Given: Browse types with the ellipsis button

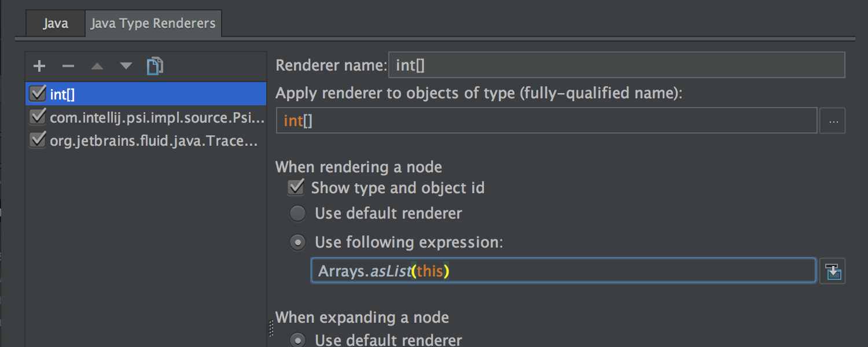Looking at the screenshot, I should point(832,120).
